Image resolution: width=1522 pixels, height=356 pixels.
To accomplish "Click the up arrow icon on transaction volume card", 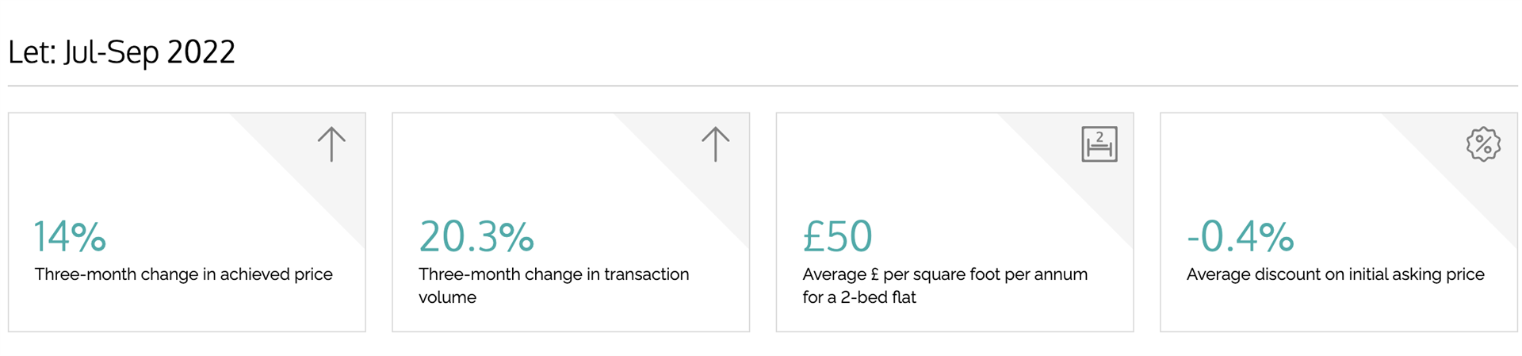I will (x=715, y=144).
